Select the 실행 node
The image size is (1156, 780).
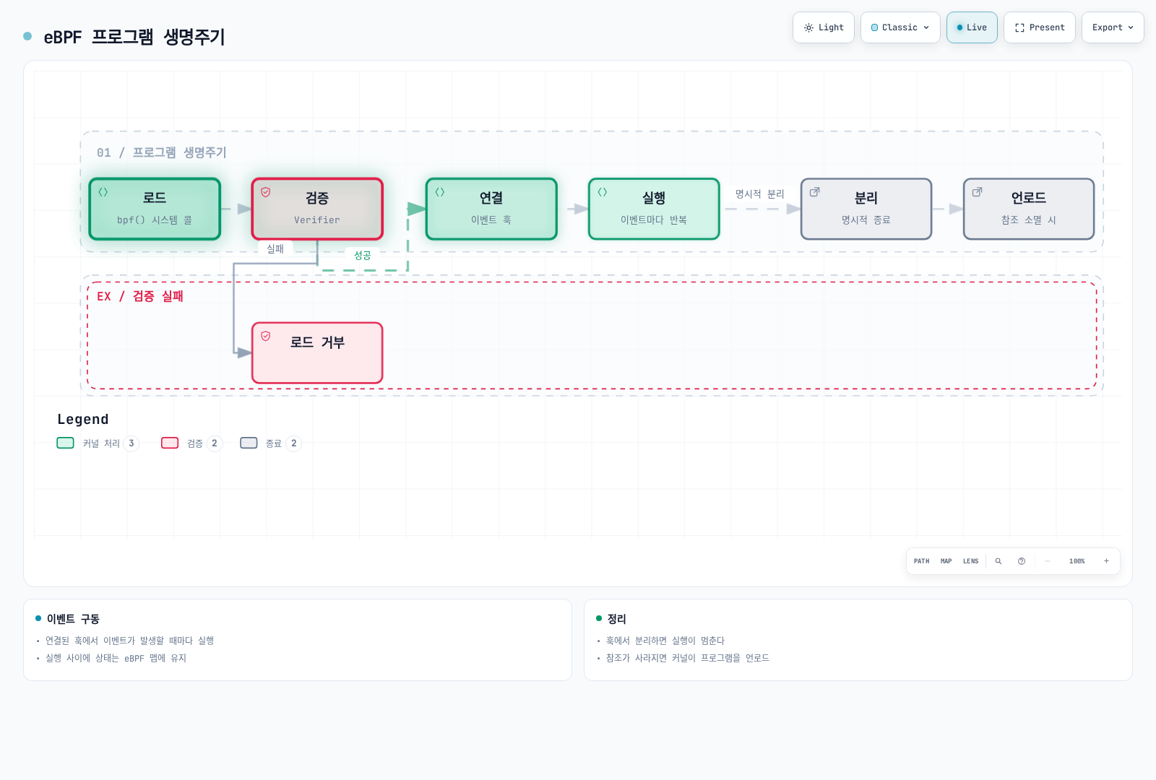pos(654,209)
